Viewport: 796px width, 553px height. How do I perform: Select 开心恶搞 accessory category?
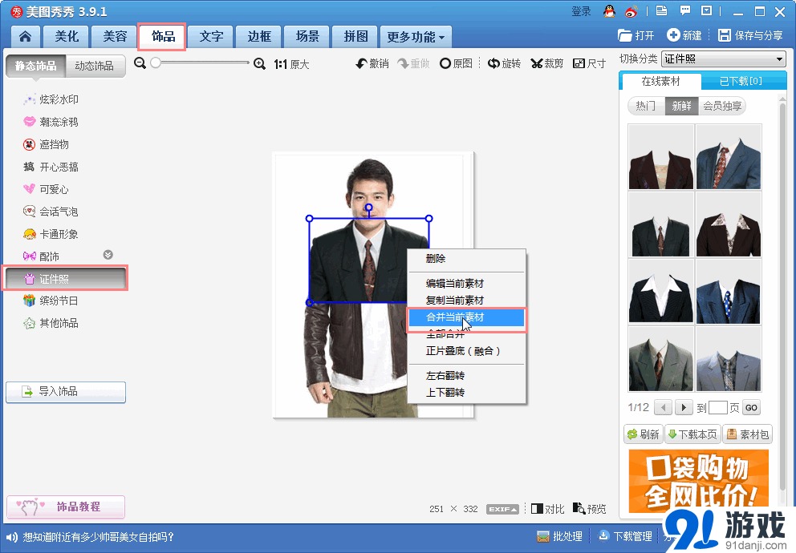[x=51, y=167]
